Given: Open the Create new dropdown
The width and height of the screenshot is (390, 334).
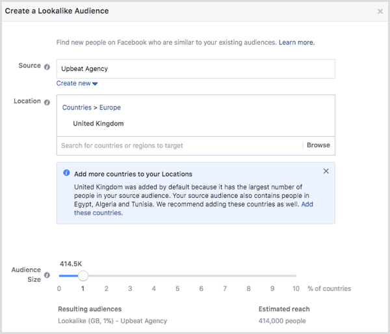Looking at the screenshot, I should tap(77, 83).
